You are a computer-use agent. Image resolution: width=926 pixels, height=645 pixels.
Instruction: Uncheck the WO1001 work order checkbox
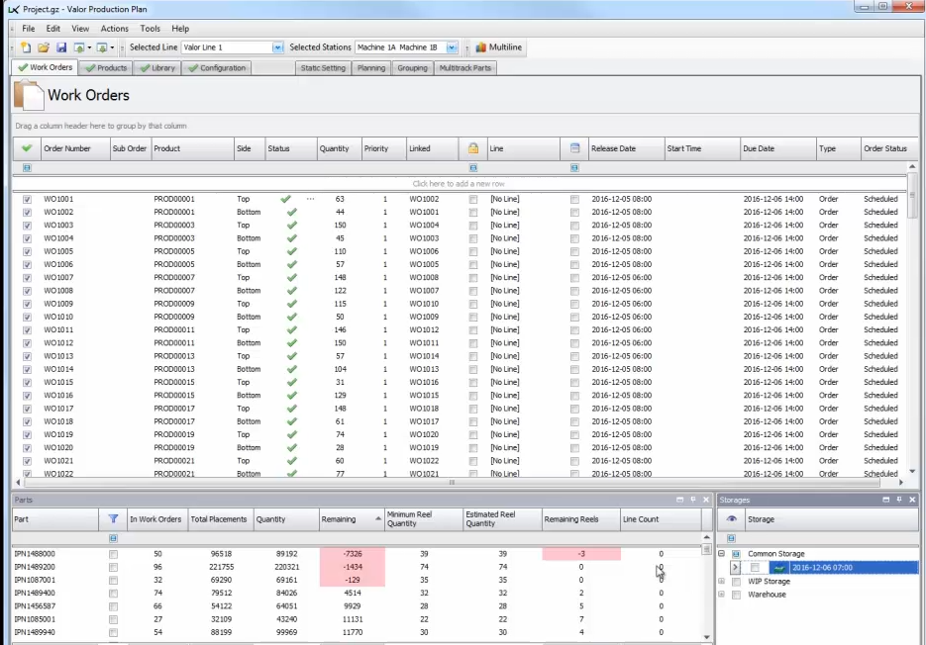pyautogui.click(x=25, y=198)
